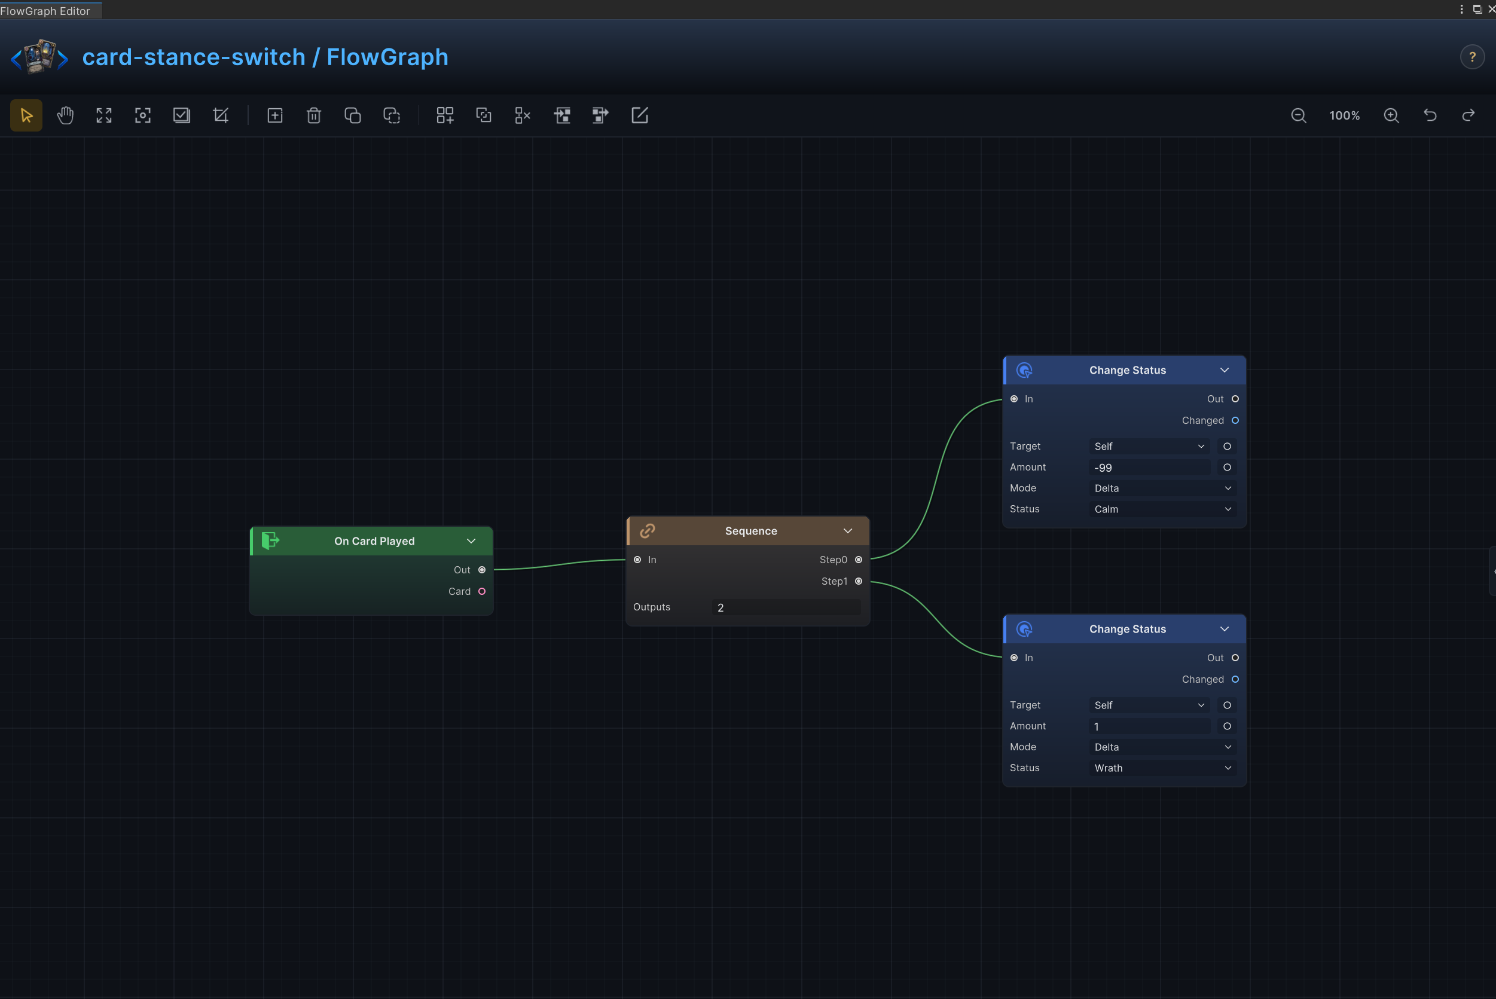Zoom in with the magnifier plus

coord(1391,115)
